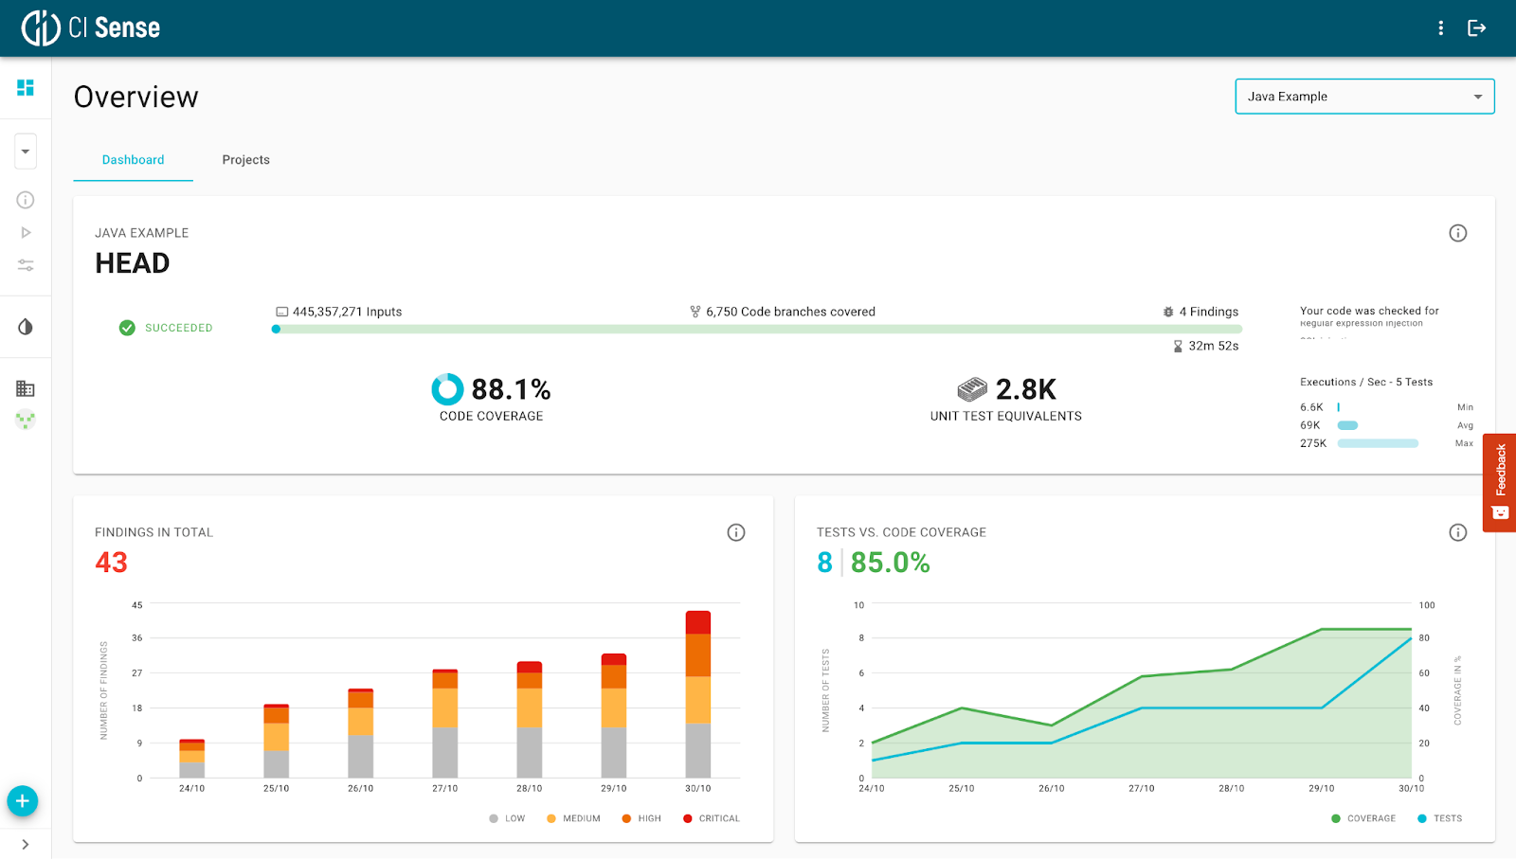Click info icon in HEAD card
This screenshot has height=860, width=1516.
click(1457, 233)
